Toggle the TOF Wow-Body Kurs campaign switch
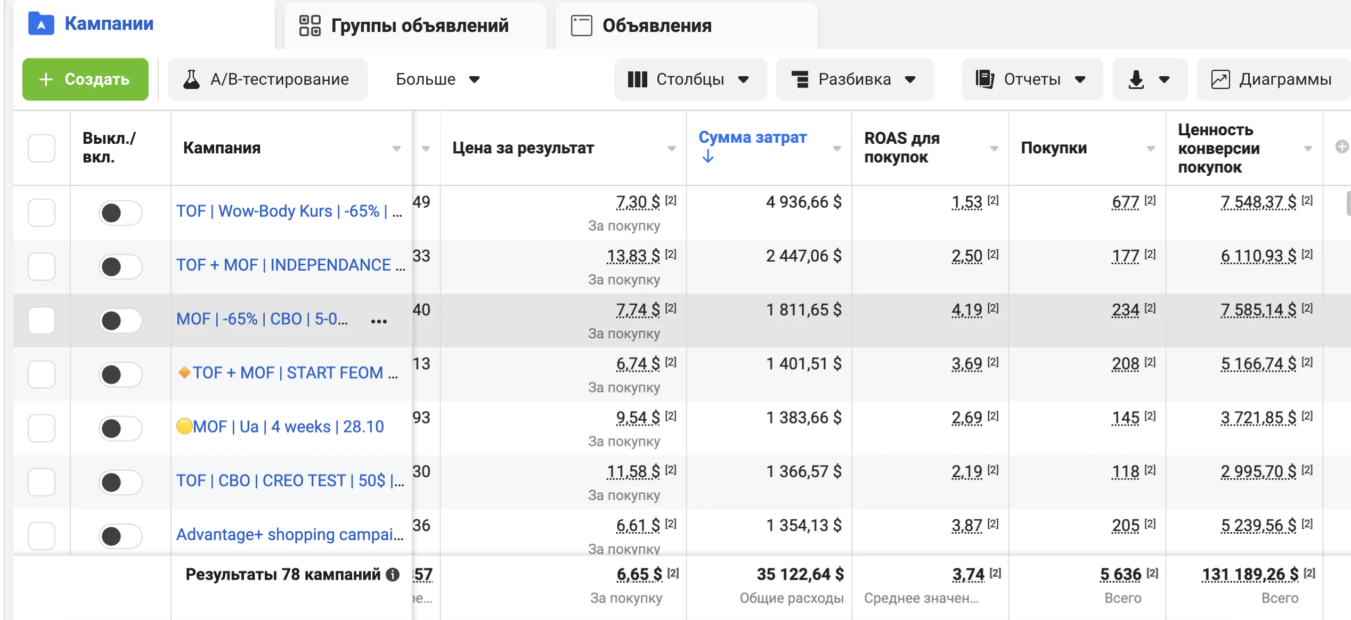The width and height of the screenshot is (1351, 620). tap(120, 213)
